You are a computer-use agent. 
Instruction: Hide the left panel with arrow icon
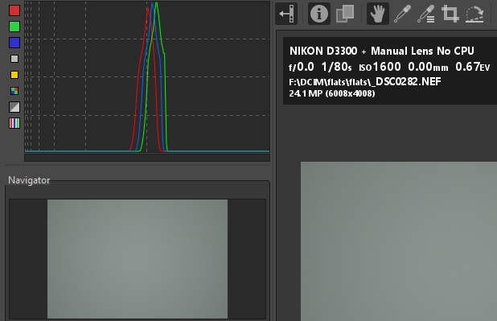[286, 14]
